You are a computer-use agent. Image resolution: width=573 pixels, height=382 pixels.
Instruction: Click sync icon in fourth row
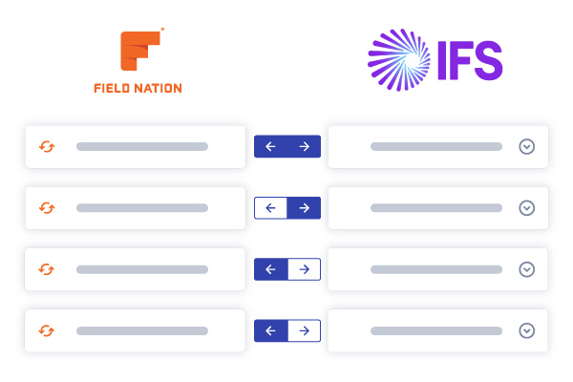tap(47, 330)
